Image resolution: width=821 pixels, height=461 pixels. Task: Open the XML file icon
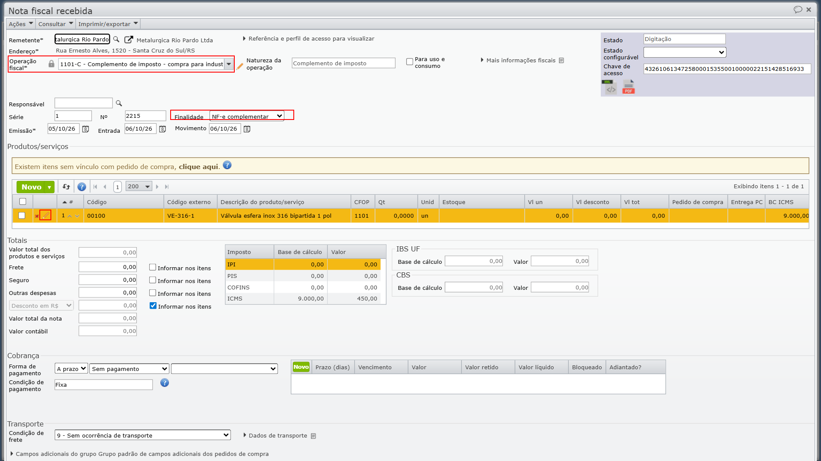click(x=609, y=87)
